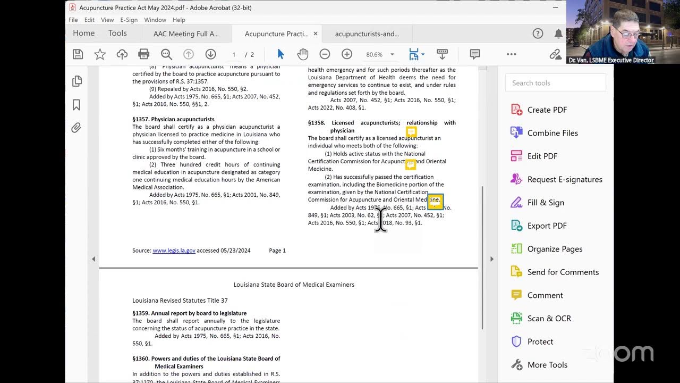
Task: Click the '§1357. Physician acupuncturists' heading
Action: 173,119
